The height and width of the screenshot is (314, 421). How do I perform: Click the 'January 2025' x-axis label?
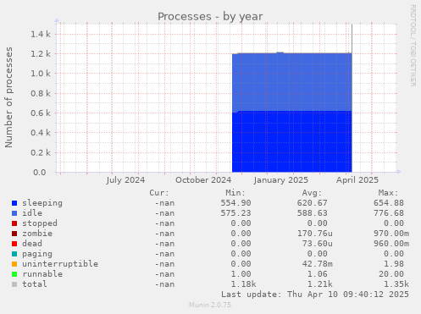coord(281,180)
